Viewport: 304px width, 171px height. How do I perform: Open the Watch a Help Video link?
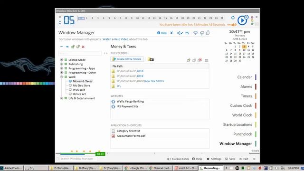[115, 39]
